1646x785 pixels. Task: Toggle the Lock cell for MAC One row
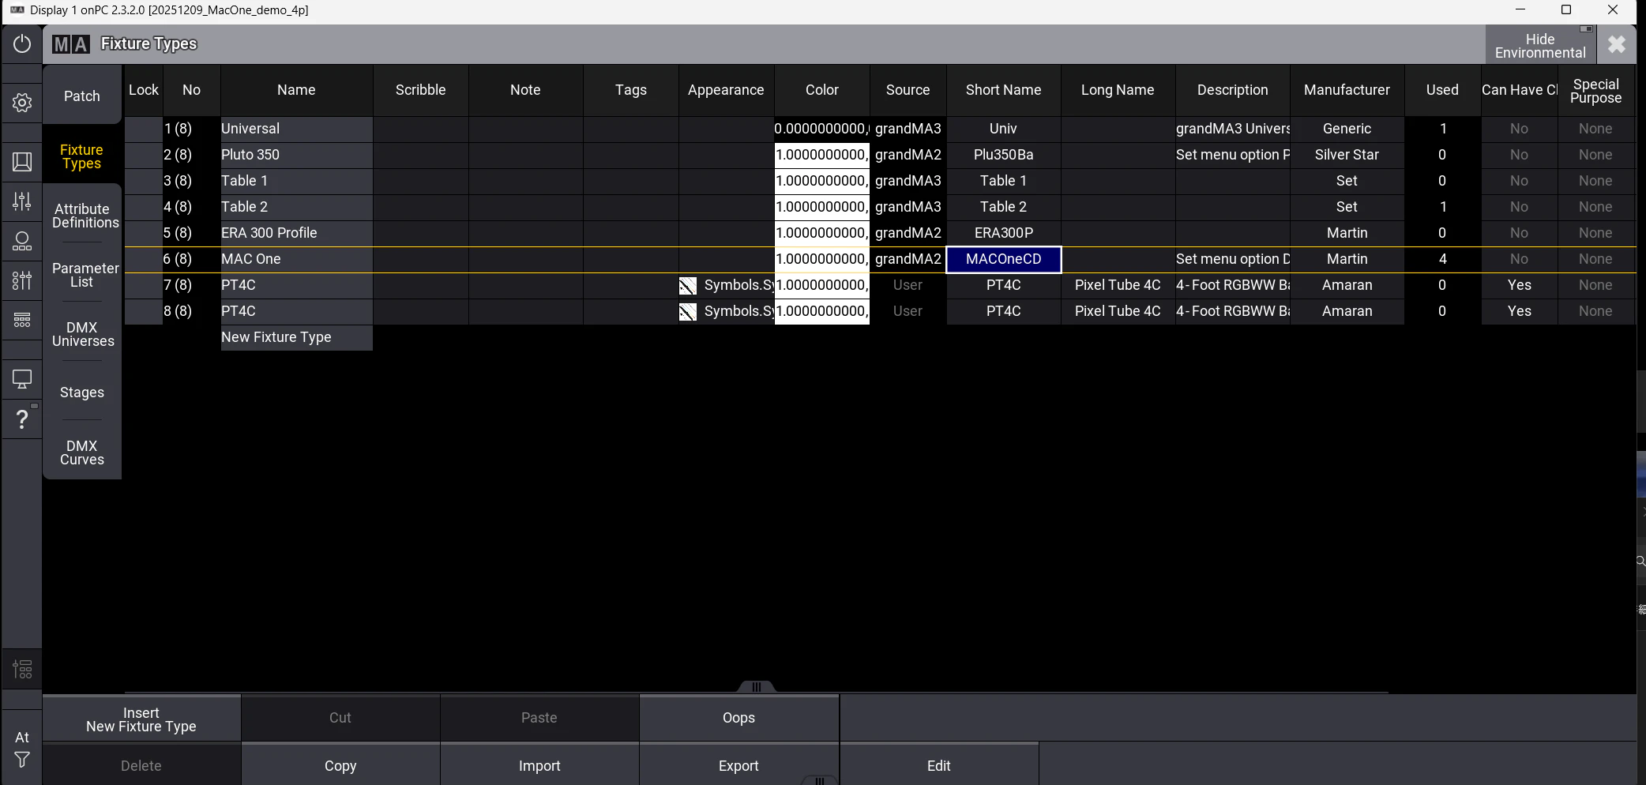pyautogui.click(x=144, y=259)
